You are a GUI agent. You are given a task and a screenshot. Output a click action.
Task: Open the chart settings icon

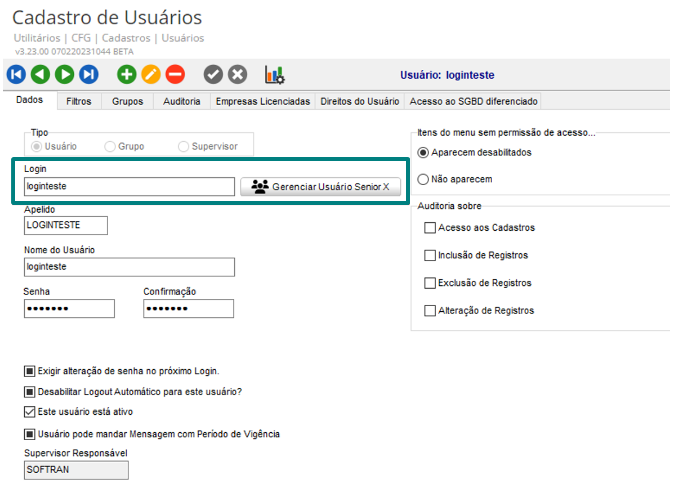click(274, 75)
